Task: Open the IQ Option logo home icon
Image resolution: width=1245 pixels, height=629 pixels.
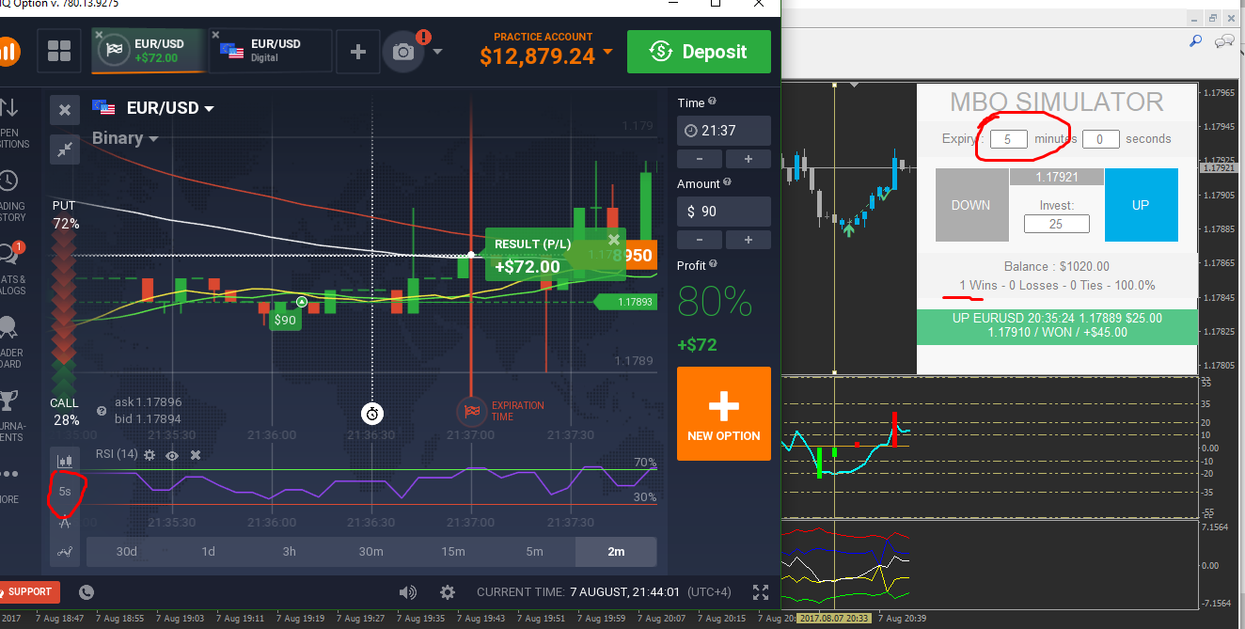Action: [8, 52]
